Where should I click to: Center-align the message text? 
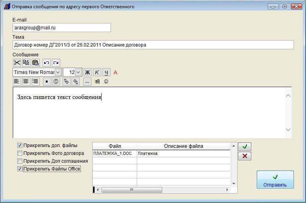[x=26, y=81]
